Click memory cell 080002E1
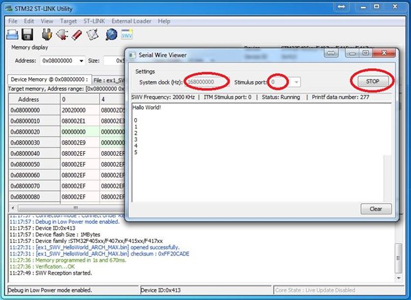Image resolution: width=411 pixels, height=300 pixels. 80,121
